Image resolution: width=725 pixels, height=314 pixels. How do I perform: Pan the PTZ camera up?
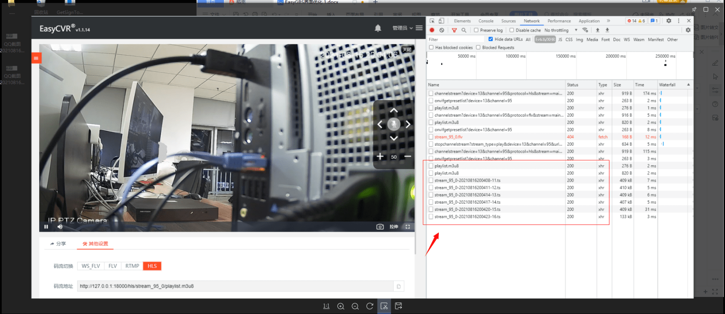pyautogui.click(x=394, y=110)
